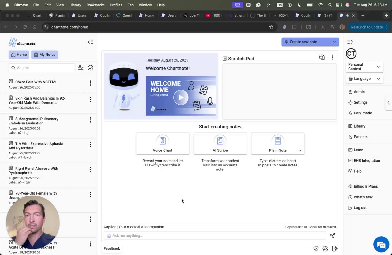Log out of chartnote
Screen dimensions: 392x255
click(x=357, y=208)
